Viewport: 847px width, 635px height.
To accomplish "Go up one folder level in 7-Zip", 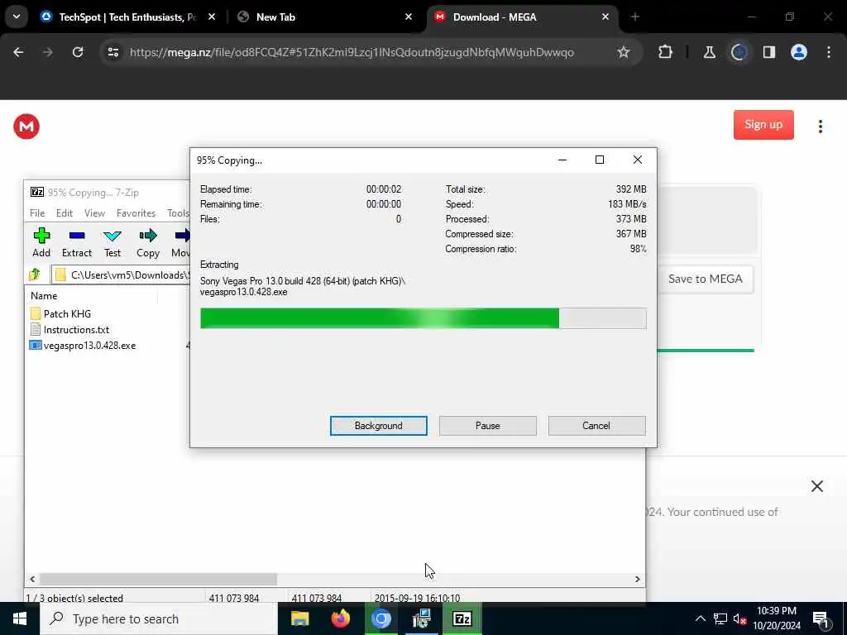I will [x=35, y=275].
